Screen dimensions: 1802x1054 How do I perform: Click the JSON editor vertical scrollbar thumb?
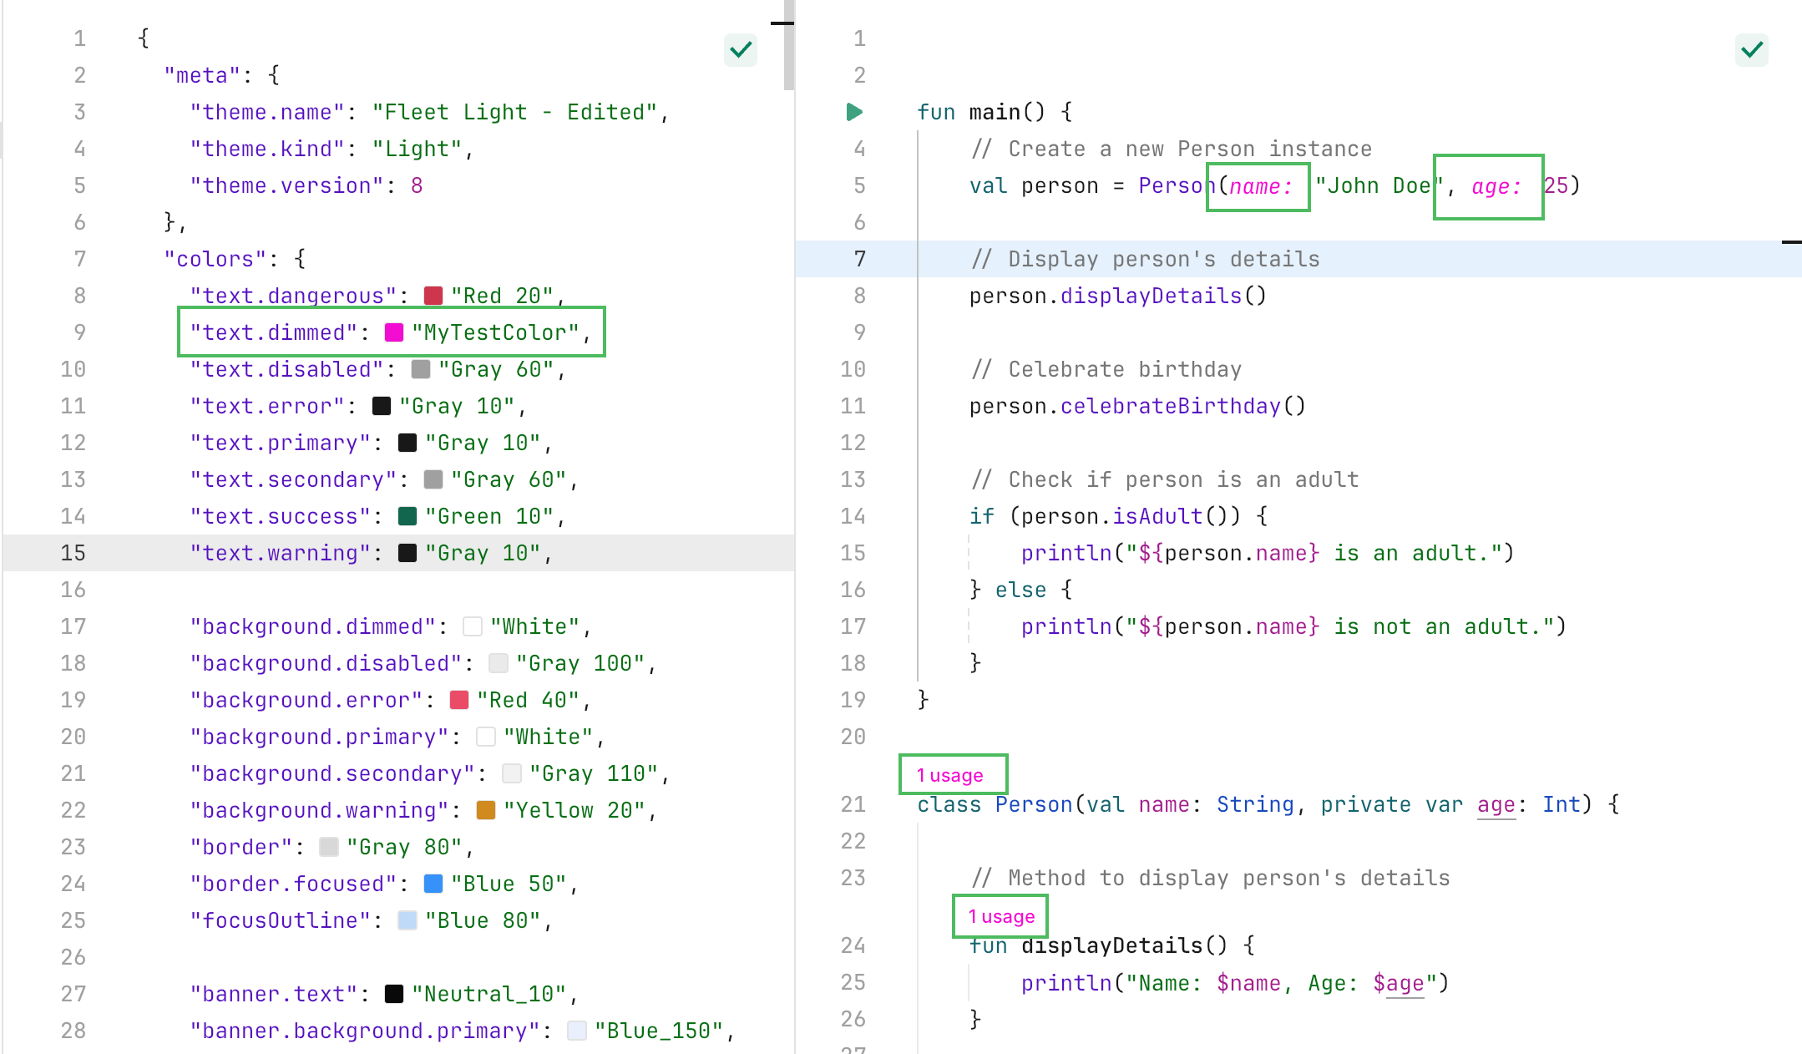coord(789,47)
